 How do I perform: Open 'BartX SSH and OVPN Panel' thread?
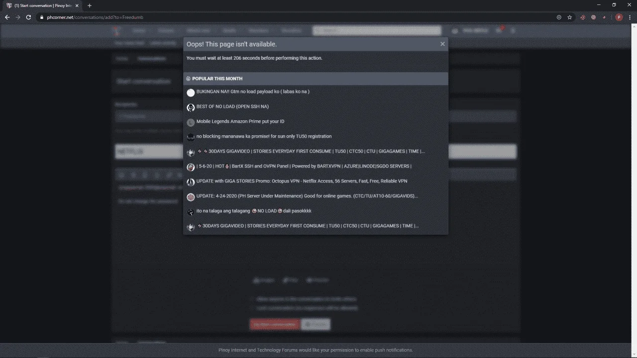(x=304, y=166)
